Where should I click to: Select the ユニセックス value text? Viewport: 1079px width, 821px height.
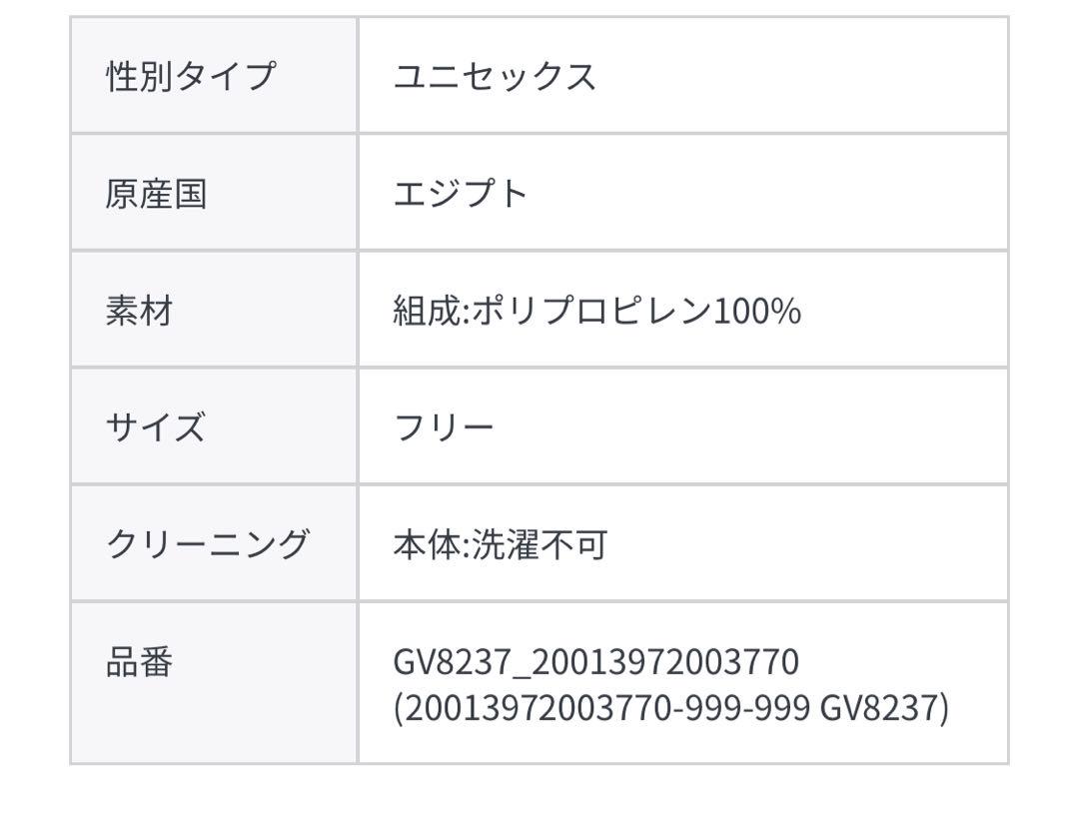click(x=495, y=76)
